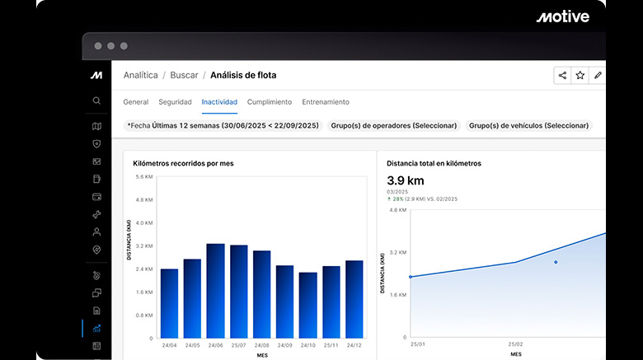Open the person/drivers icon in sidebar
The image size is (643, 360).
tap(96, 232)
